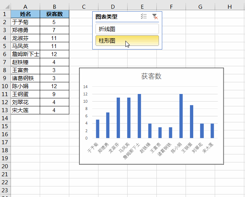Click the cell containing 陈小娟
Image resolution: width=245 pixels, height=197 pixels.
pyautogui.click(x=25, y=86)
